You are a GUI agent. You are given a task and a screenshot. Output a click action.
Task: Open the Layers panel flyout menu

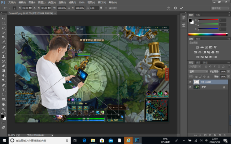point(228,63)
